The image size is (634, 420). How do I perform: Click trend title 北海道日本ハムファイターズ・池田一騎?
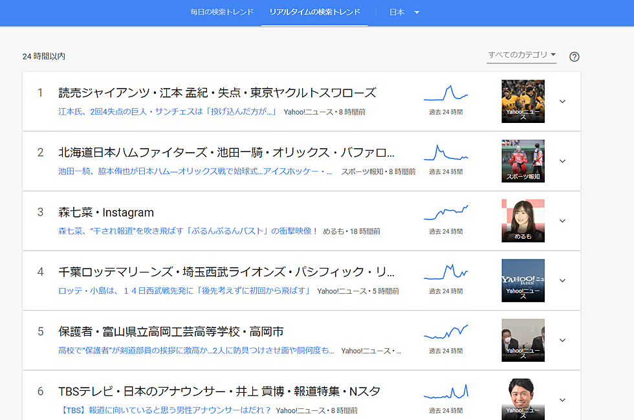pyautogui.click(x=226, y=153)
